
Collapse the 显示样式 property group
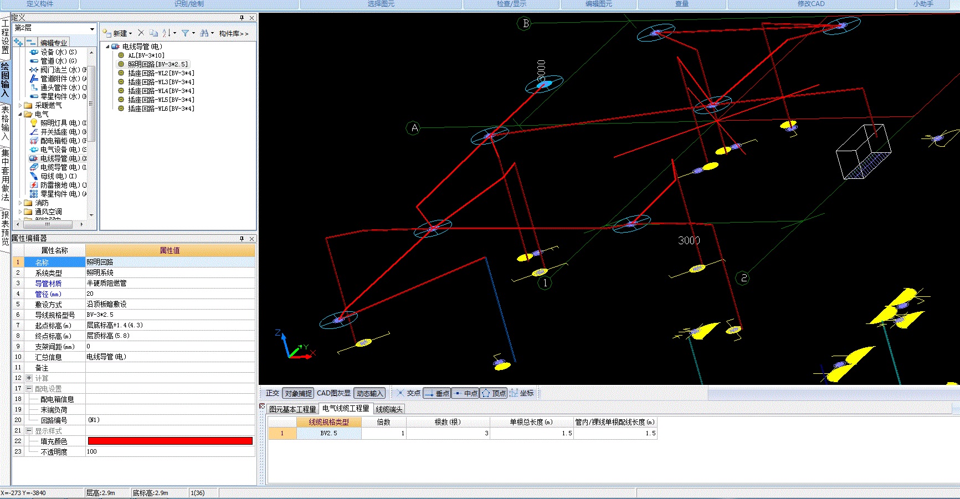[x=29, y=430]
